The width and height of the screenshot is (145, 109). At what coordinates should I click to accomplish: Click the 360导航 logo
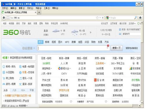pyautogui.click(x=17, y=32)
